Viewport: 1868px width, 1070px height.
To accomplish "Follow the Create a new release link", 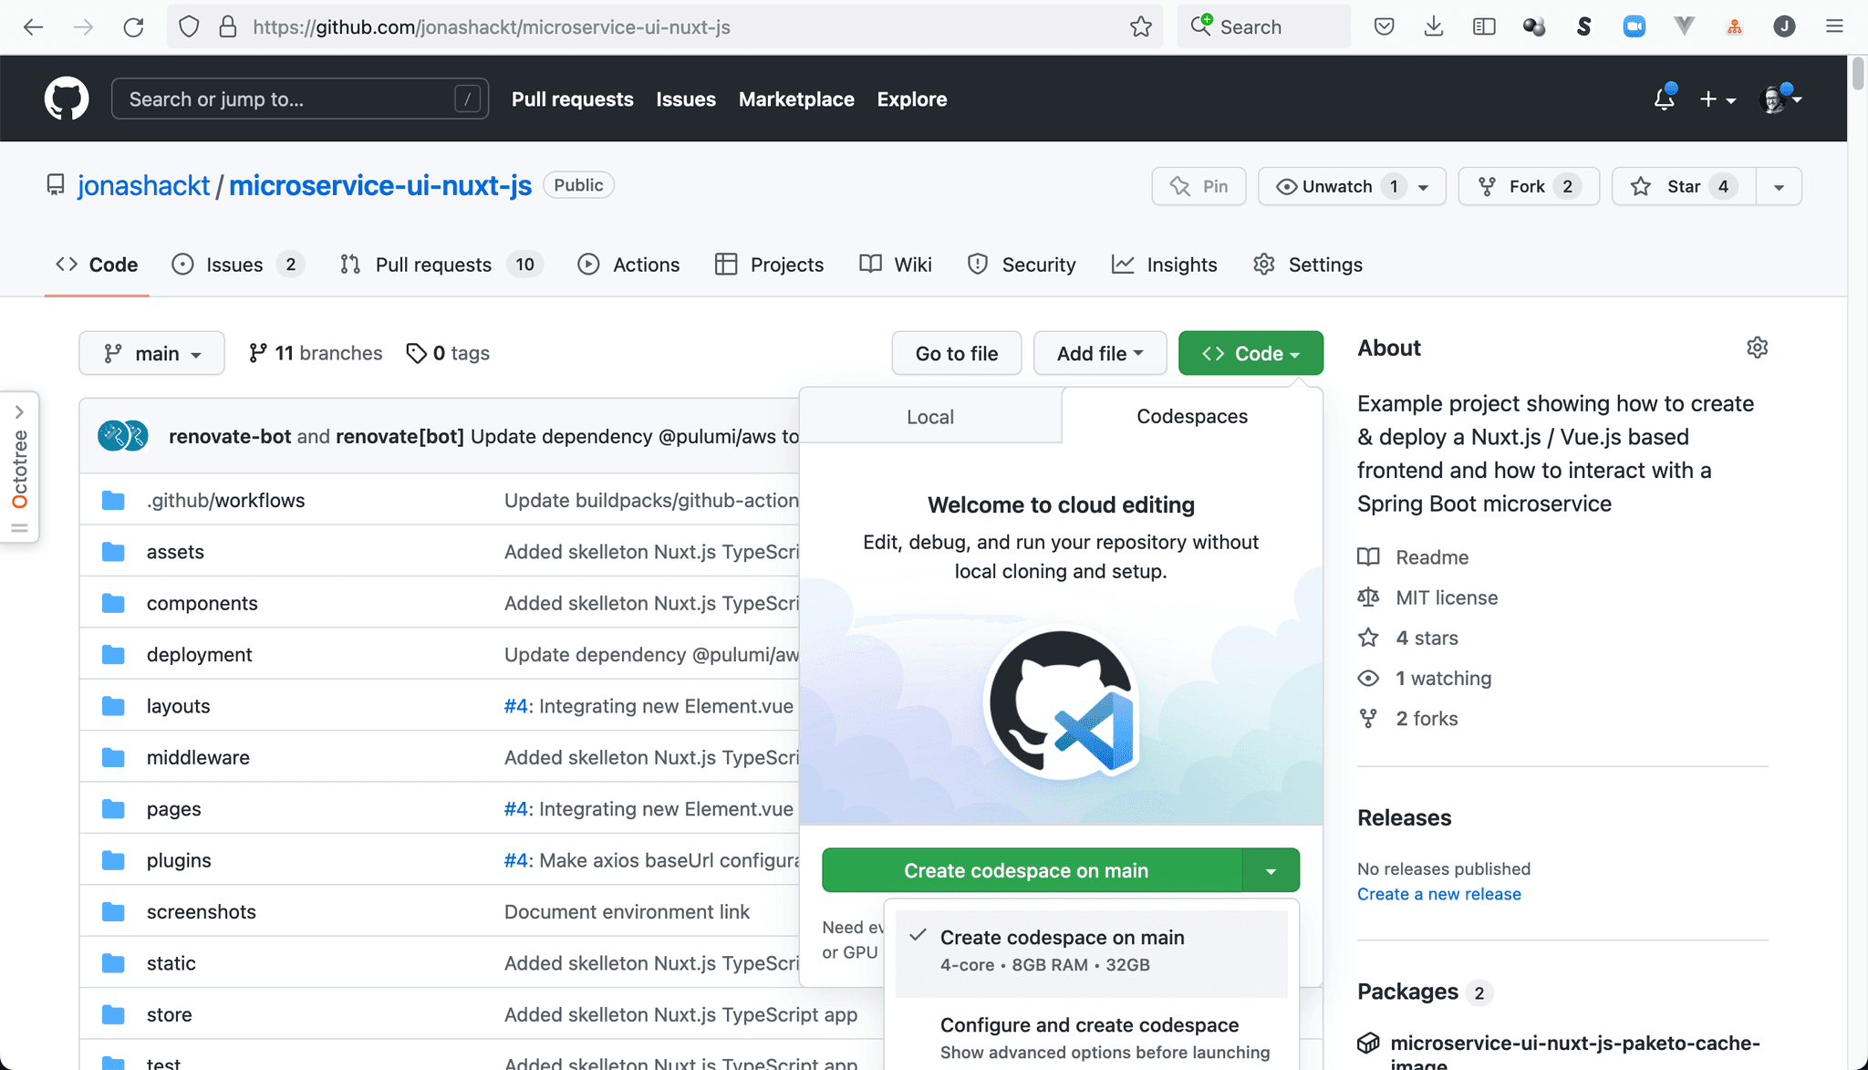I will [1438, 894].
